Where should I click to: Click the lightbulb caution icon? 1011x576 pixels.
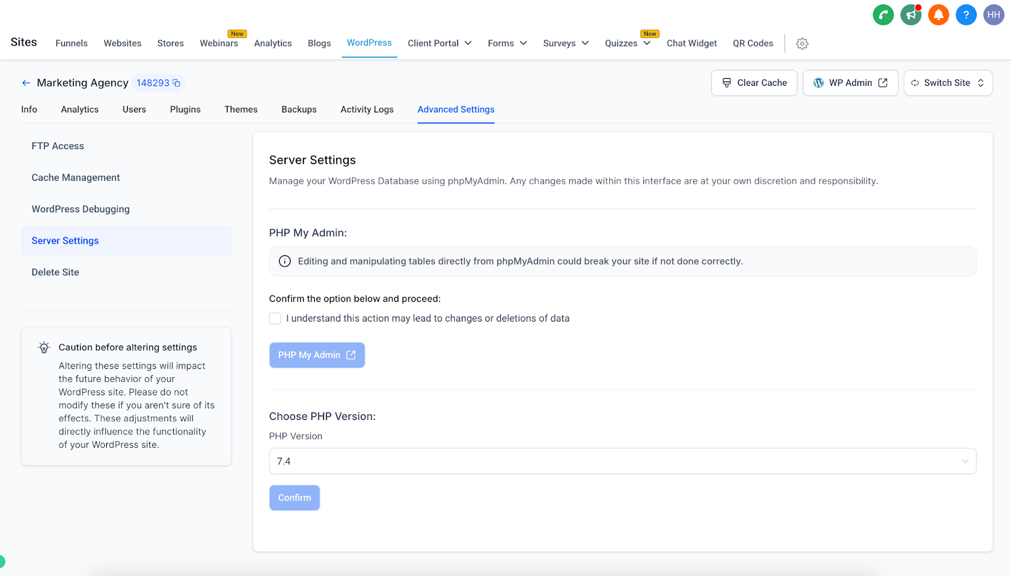coord(44,347)
